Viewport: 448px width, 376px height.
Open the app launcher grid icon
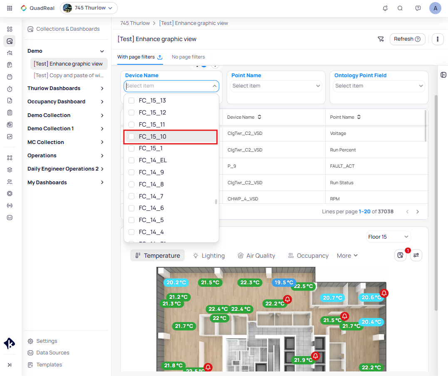(x=10, y=8)
